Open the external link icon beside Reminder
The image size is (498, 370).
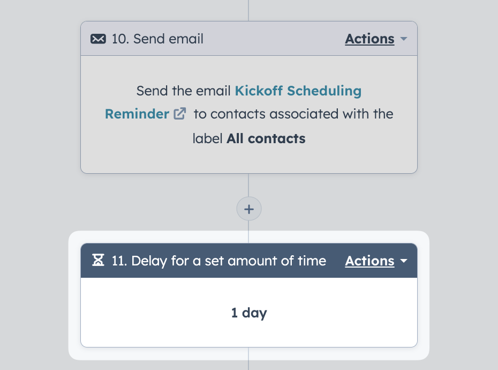click(x=179, y=114)
